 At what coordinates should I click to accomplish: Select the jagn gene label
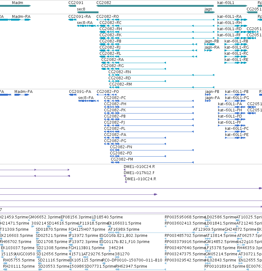tap(208, 9)
